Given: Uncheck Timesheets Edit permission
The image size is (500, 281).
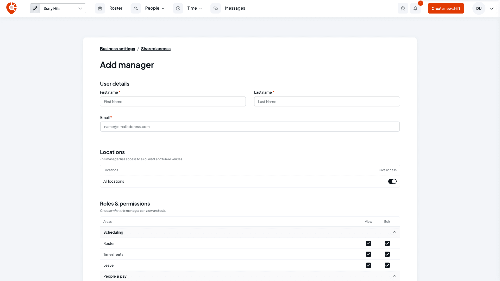Looking at the screenshot, I should 387,254.
